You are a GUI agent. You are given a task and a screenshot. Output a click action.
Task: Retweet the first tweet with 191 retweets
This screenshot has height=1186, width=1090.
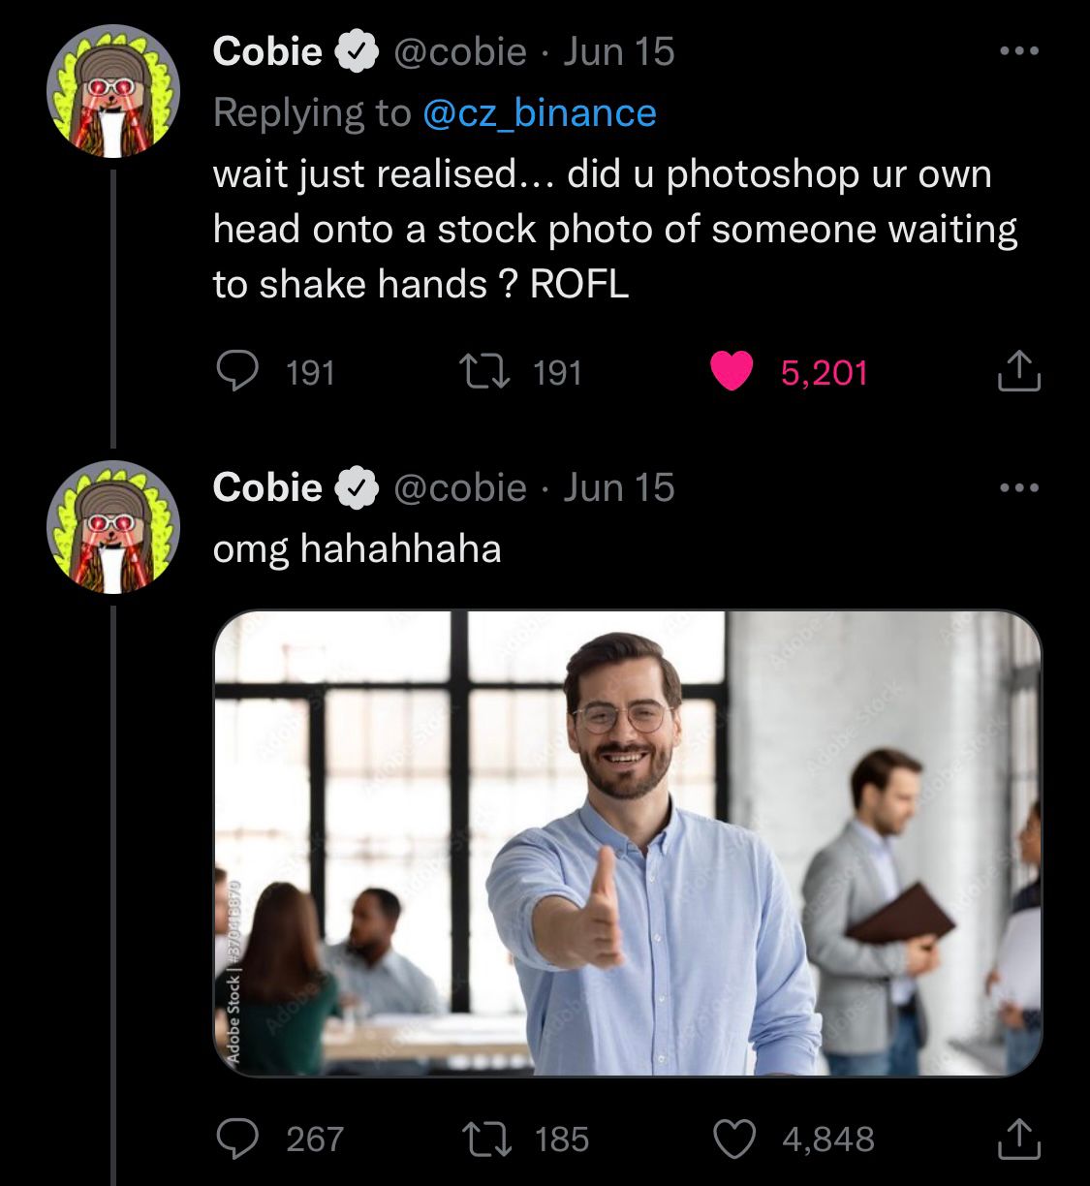(483, 372)
